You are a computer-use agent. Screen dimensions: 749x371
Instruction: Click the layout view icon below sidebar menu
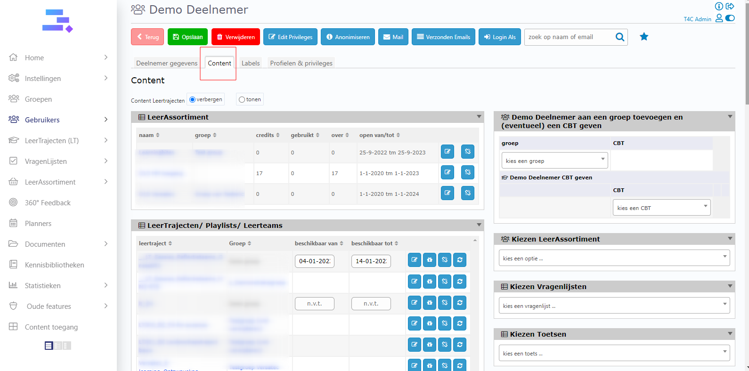tap(49, 346)
